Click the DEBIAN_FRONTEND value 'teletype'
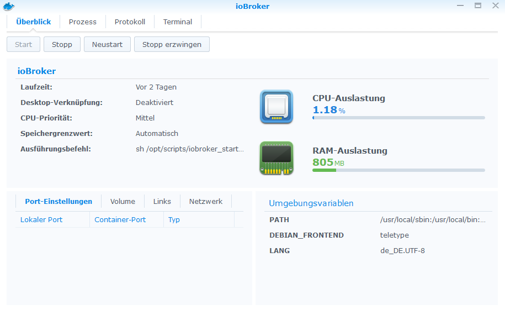 point(395,235)
